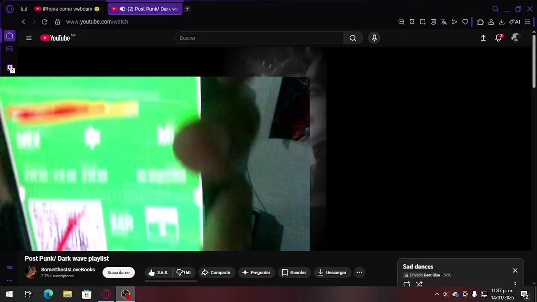Open the sidebar three-dots setup menu
This screenshot has height=302, width=537.
coord(10,281)
